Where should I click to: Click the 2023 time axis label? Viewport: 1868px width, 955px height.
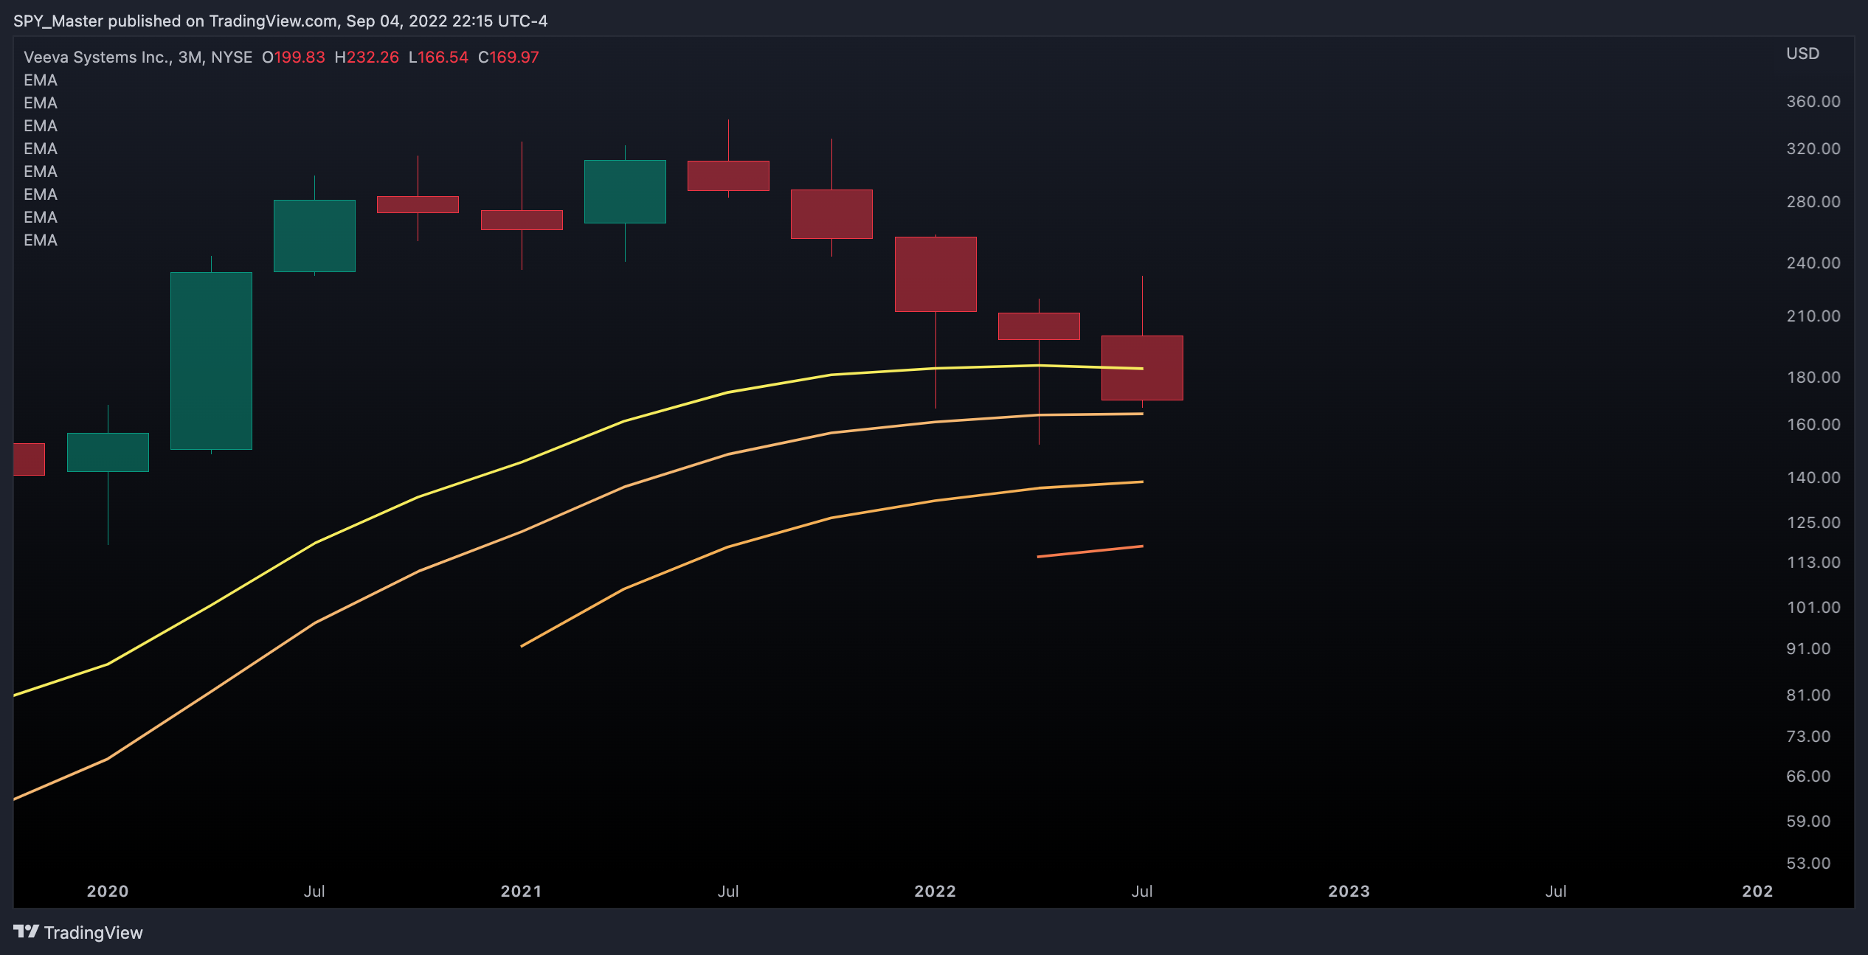(1349, 891)
